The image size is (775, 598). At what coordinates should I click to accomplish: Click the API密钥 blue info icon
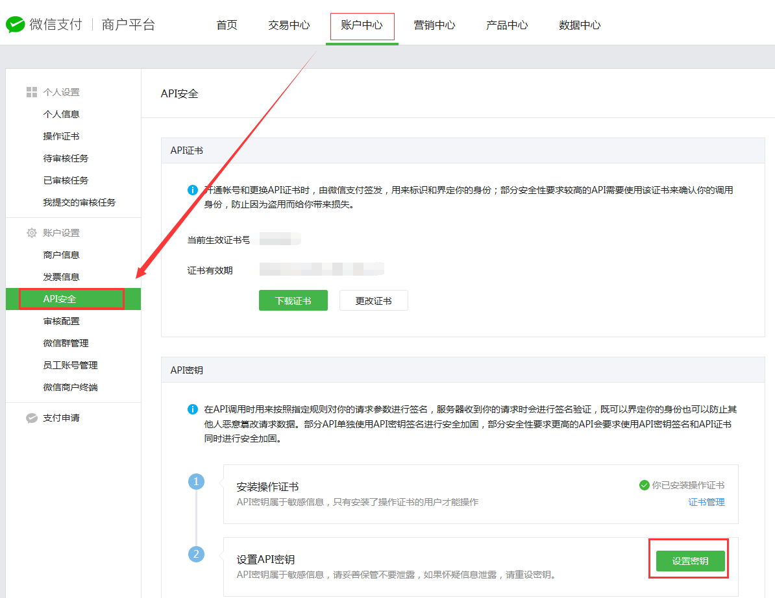click(x=192, y=409)
